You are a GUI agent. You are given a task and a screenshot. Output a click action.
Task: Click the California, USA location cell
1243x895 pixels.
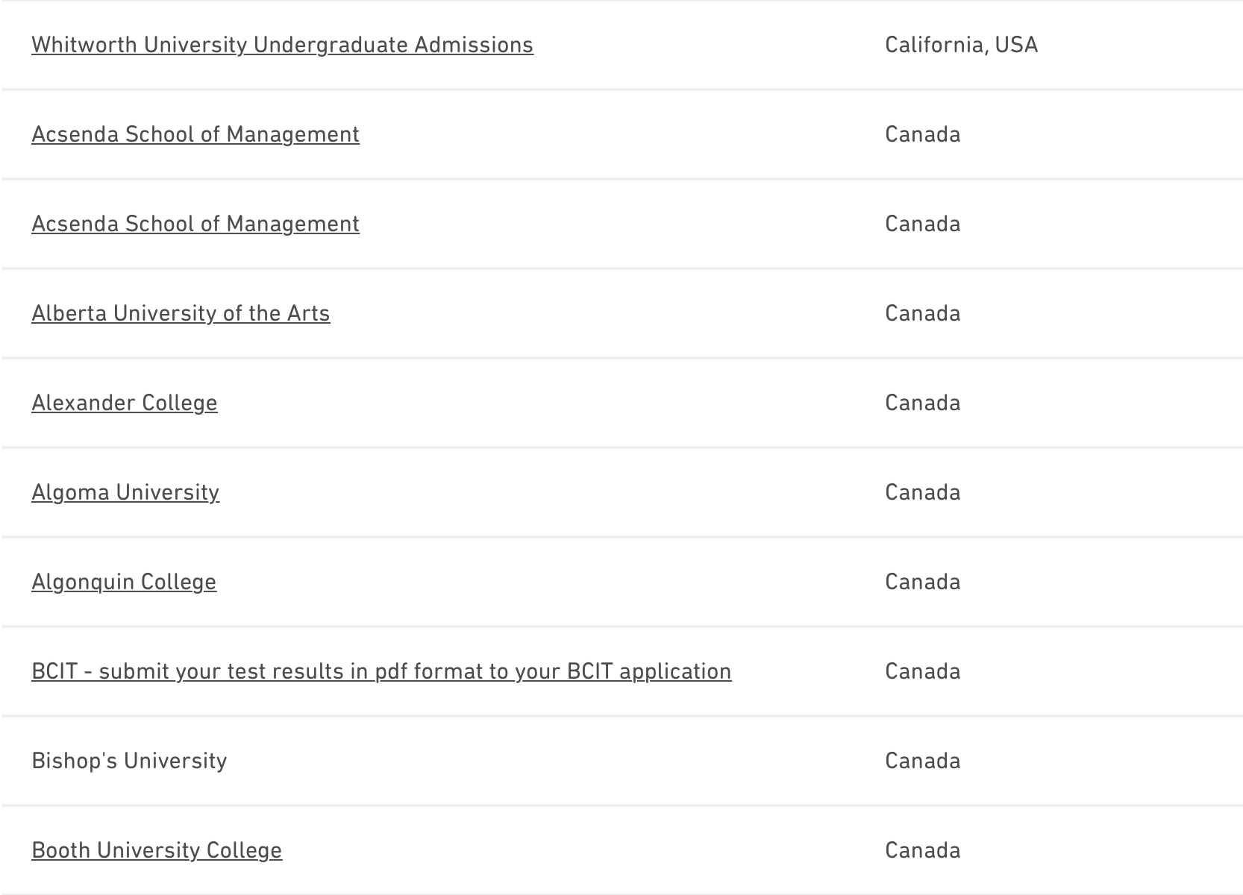(x=961, y=45)
